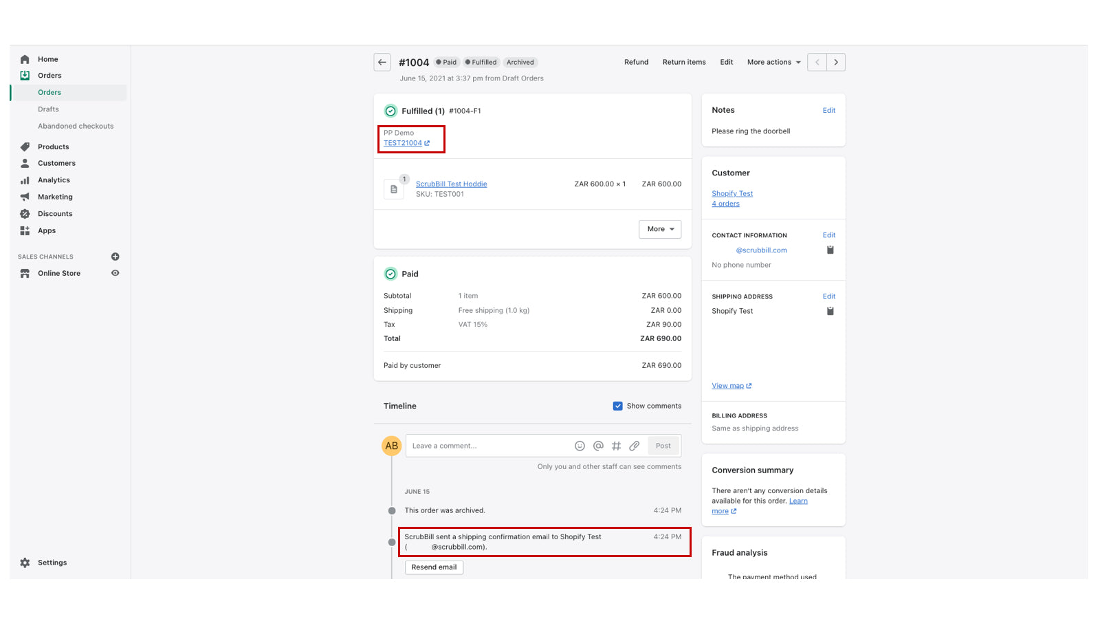Select Marketing in the sidebar
Screen dimensions: 1100x619
(55, 196)
